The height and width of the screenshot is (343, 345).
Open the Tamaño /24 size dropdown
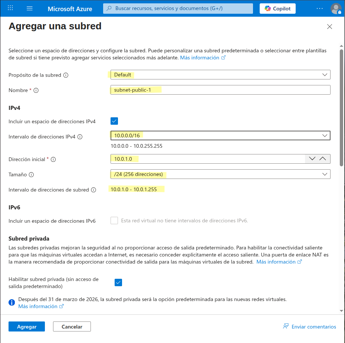[x=220, y=174]
